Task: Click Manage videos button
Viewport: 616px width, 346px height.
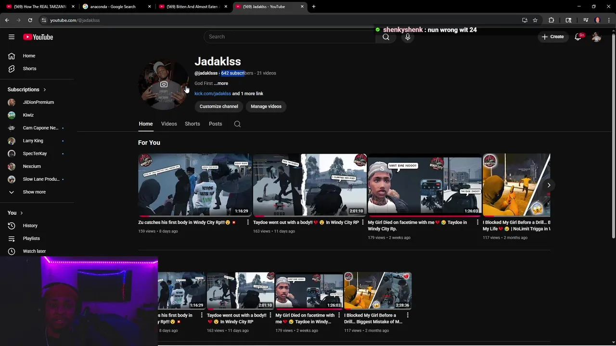Action: point(266,106)
